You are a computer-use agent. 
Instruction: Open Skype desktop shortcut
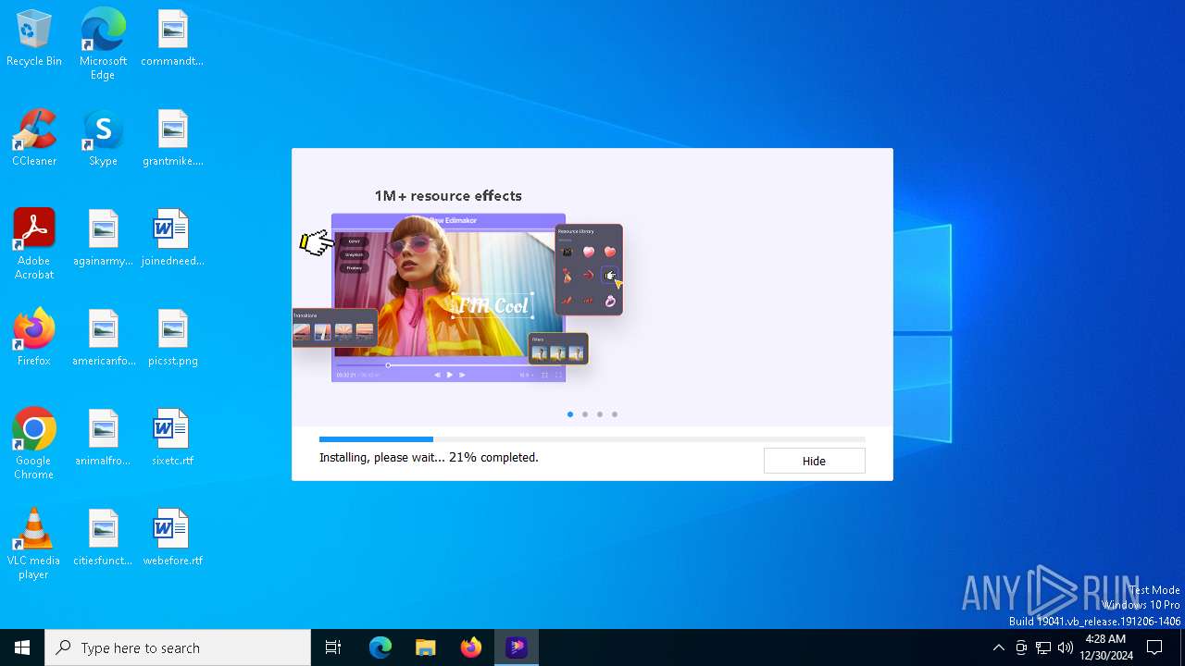pos(103,139)
